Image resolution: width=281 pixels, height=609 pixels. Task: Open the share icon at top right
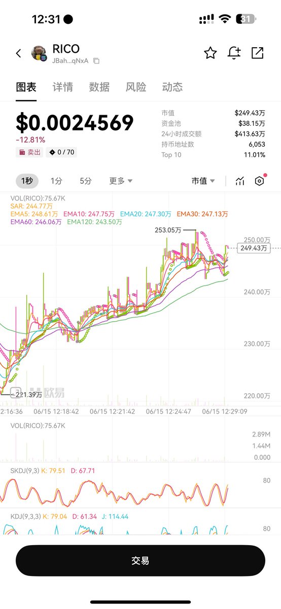(x=258, y=53)
